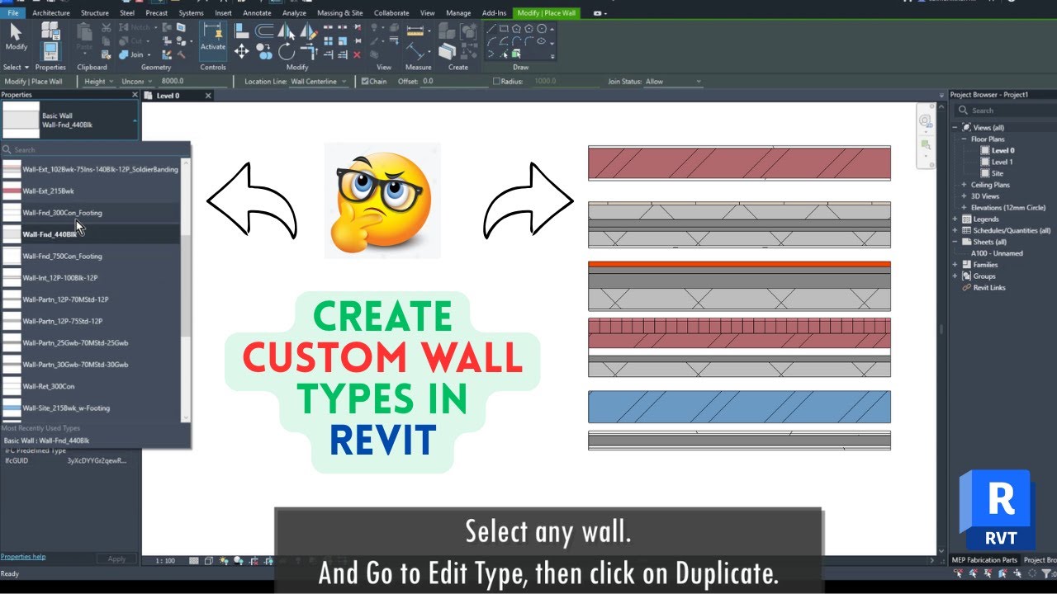
Task: Select the Pick Lines draw tool
Action: click(x=504, y=54)
